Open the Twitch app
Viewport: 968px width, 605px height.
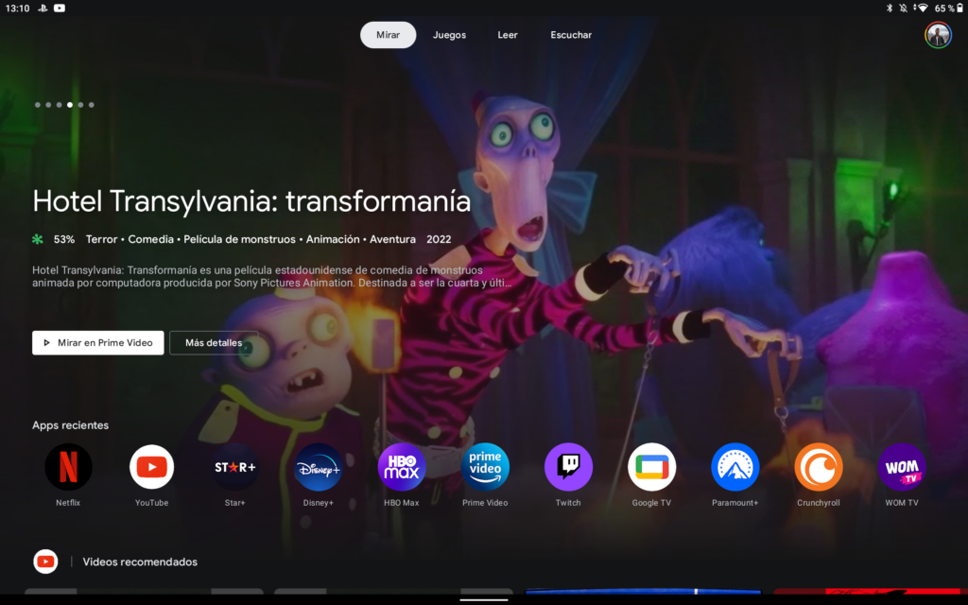(568, 467)
